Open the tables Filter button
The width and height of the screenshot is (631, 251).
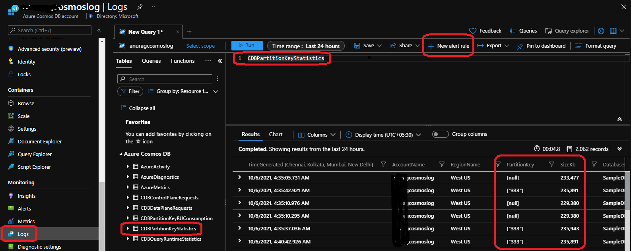[130, 91]
